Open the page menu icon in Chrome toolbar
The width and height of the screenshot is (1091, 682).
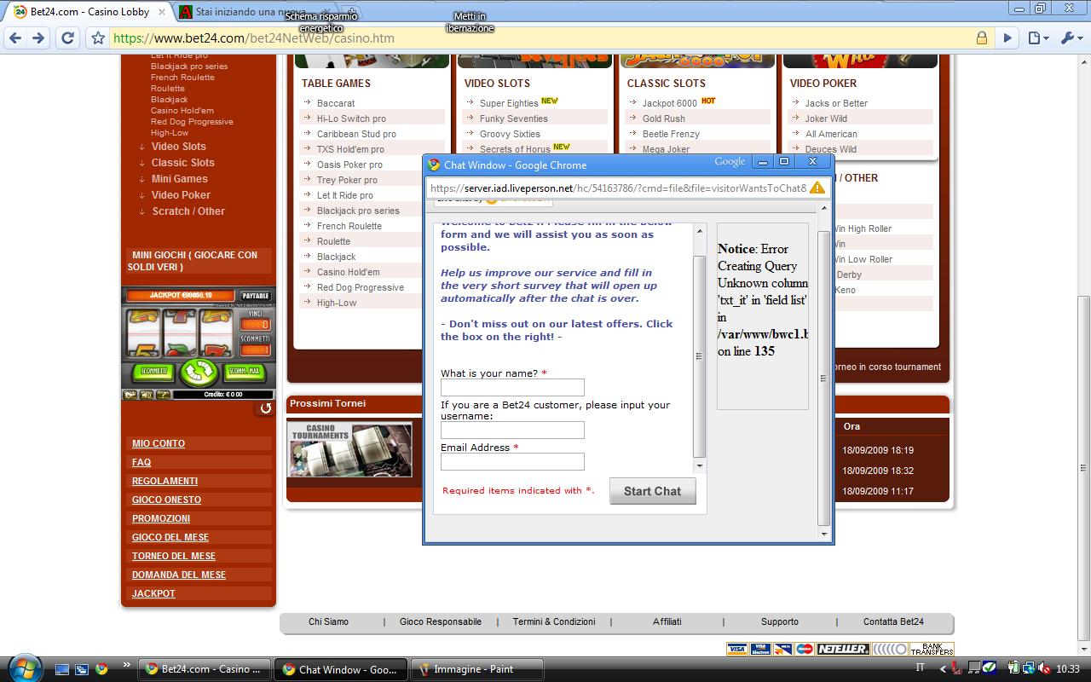1037,38
